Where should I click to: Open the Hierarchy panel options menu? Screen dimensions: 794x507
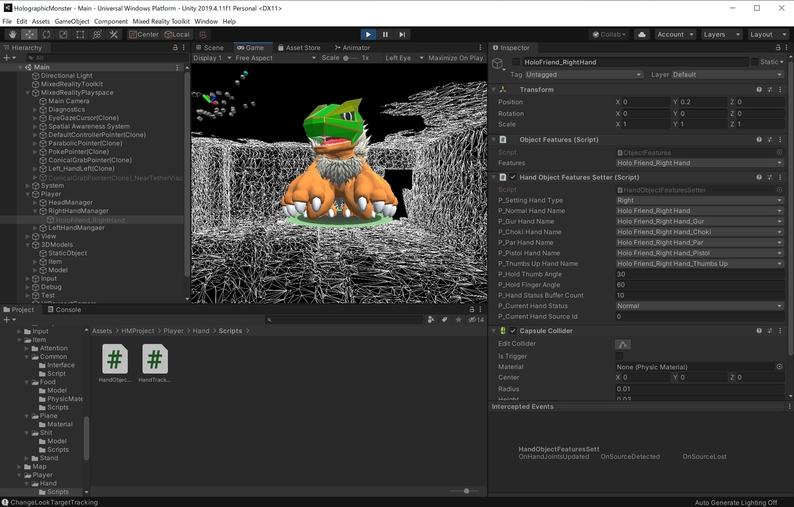(x=185, y=48)
